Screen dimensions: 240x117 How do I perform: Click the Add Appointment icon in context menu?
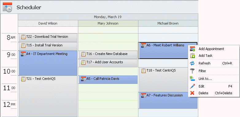pyautogui.click(x=192, y=49)
